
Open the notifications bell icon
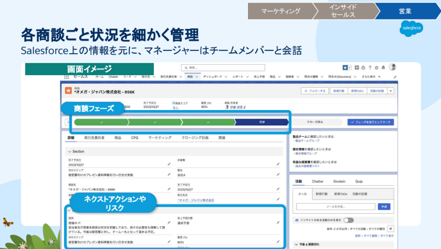pyautogui.click(x=383, y=68)
